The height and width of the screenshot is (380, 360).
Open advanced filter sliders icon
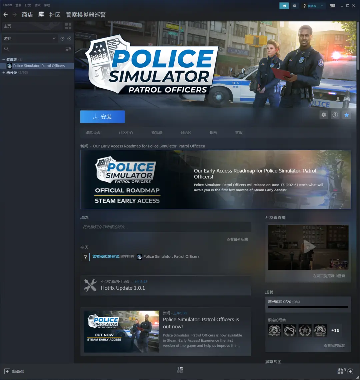pos(68,49)
